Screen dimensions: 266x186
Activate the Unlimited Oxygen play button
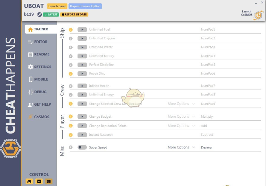click(x=82, y=38)
